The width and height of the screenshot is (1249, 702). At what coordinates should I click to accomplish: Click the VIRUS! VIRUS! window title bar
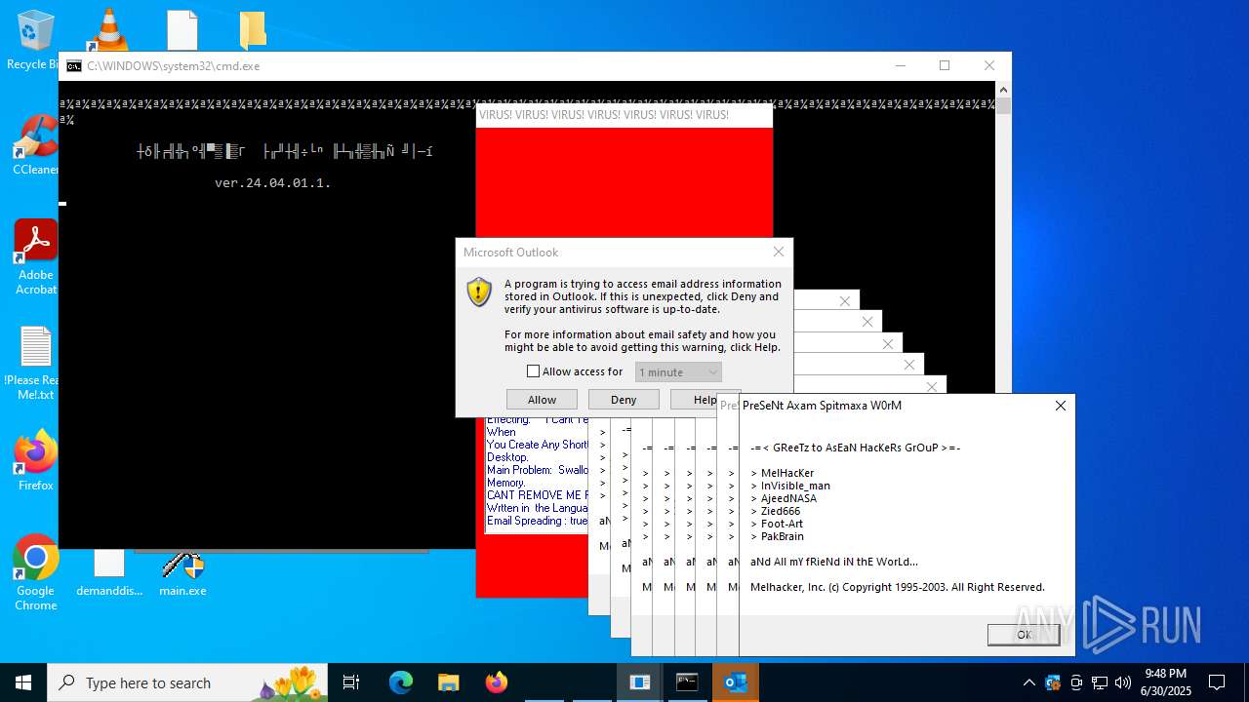(x=624, y=114)
